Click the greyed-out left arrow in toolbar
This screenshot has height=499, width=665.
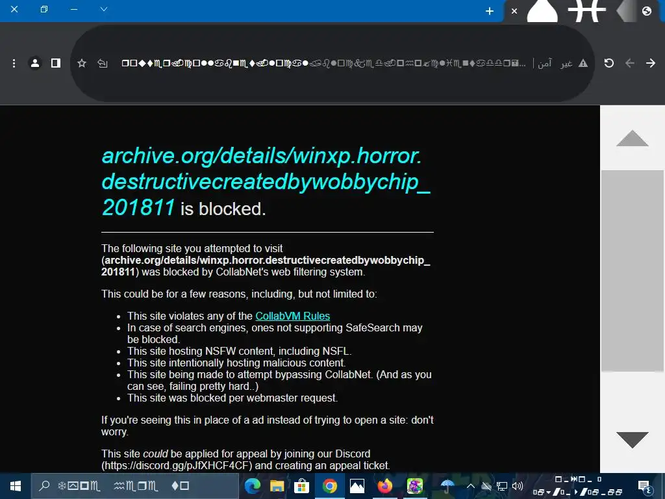630,63
